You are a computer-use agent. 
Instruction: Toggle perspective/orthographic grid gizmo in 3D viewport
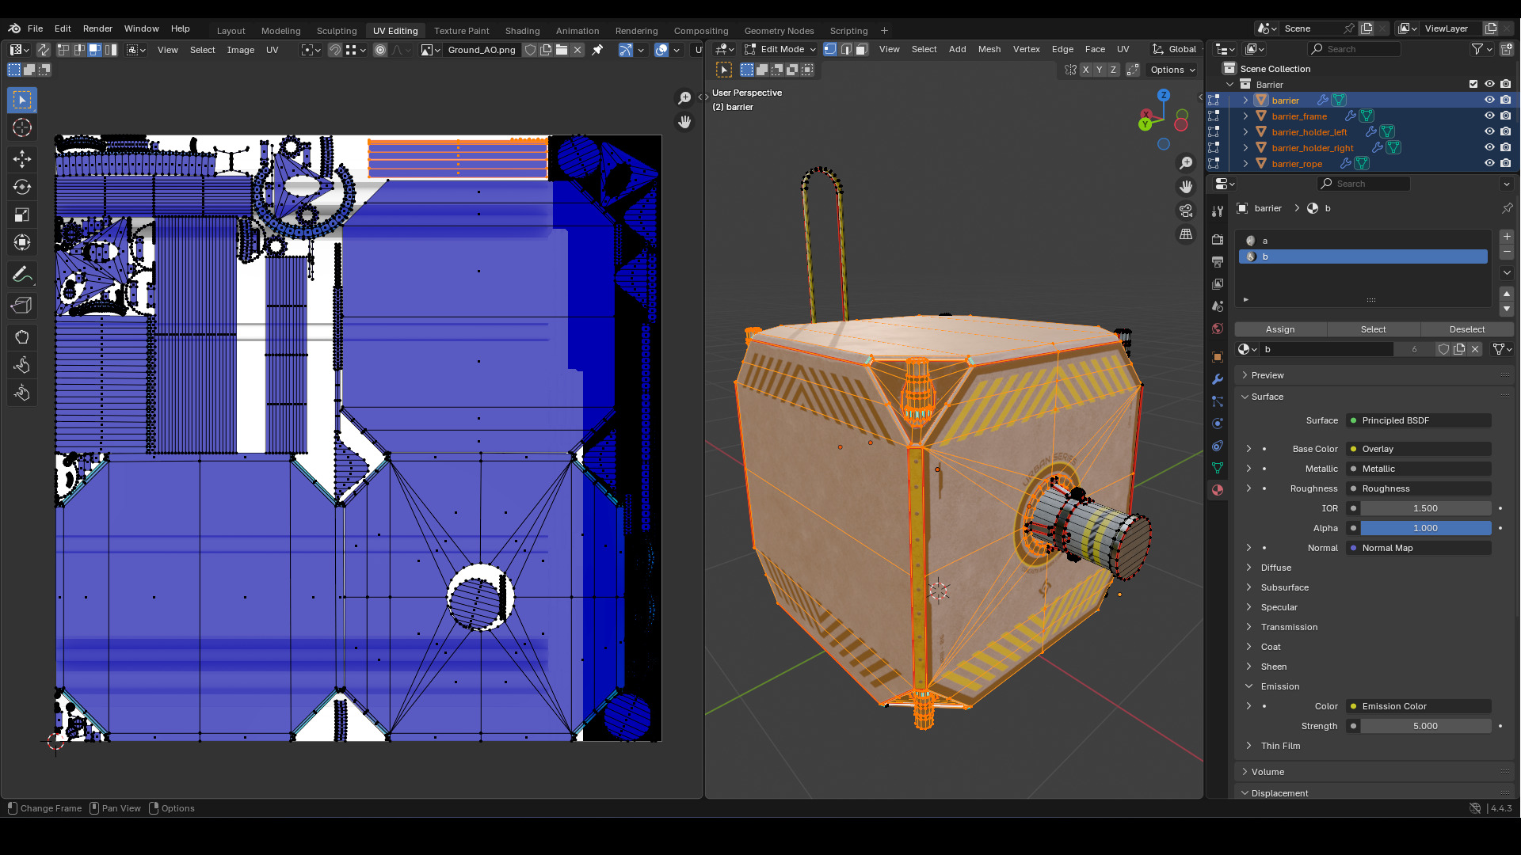(1186, 234)
